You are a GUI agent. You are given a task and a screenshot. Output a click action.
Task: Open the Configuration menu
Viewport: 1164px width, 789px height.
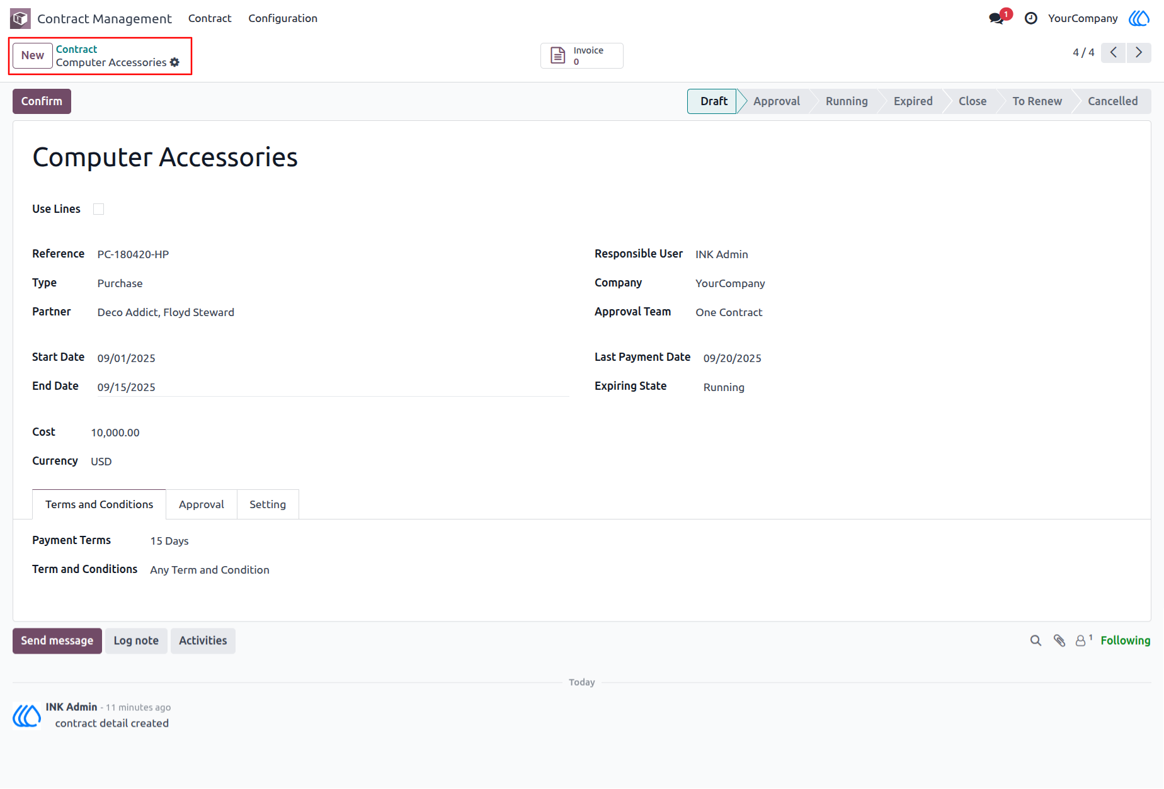pyautogui.click(x=283, y=18)
